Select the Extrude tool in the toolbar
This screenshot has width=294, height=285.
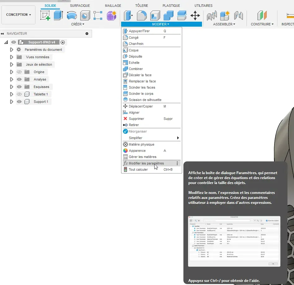point(58,15)
